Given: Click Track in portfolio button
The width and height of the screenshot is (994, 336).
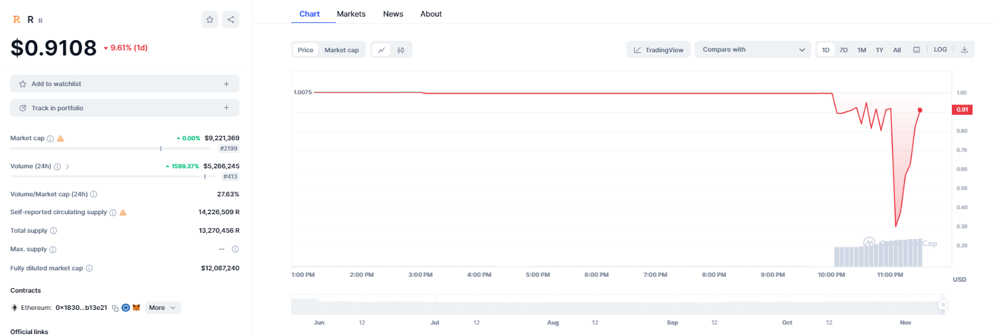Looking at the screenshot, I should (x=124, y=108).
